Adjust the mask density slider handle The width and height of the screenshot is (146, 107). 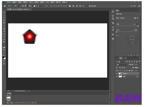click(138, 26)
